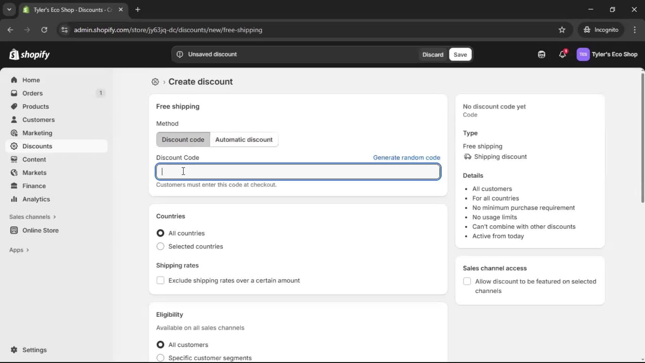645x363 pixels.
Task: Enable Exclude shipping rates over a certain amount
Action: tap(160, 280)
